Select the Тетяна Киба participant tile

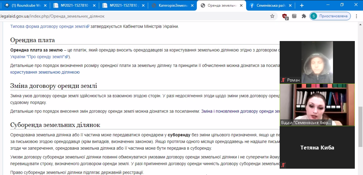click(x=317, y=147)
